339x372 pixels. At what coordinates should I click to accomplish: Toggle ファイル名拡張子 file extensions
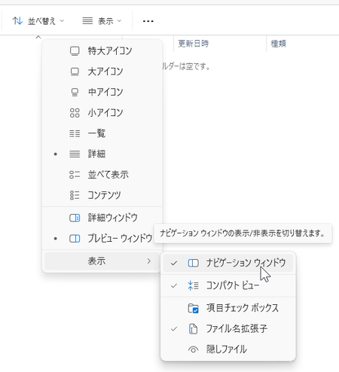pos(228,328)
